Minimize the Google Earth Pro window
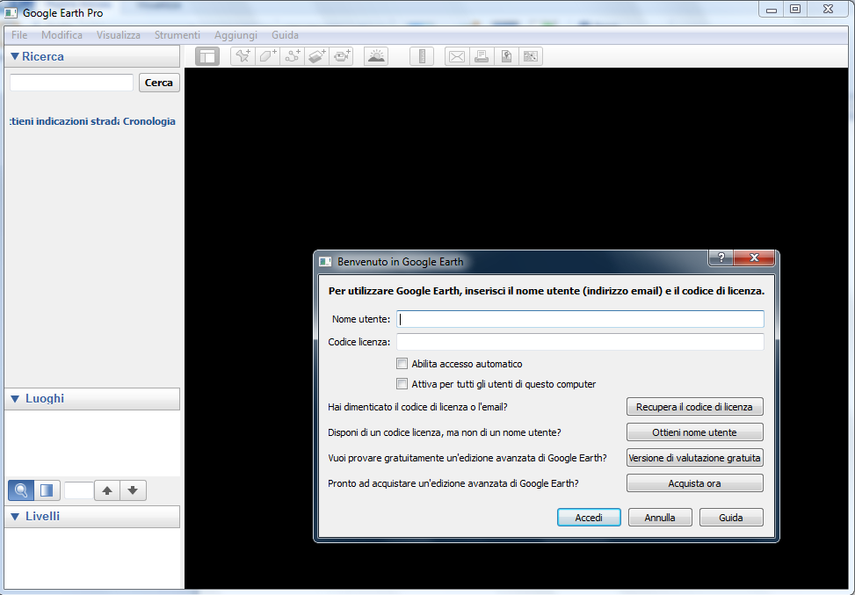The width and height of the screenshot is (855, 595). click(x=771, y=9)
